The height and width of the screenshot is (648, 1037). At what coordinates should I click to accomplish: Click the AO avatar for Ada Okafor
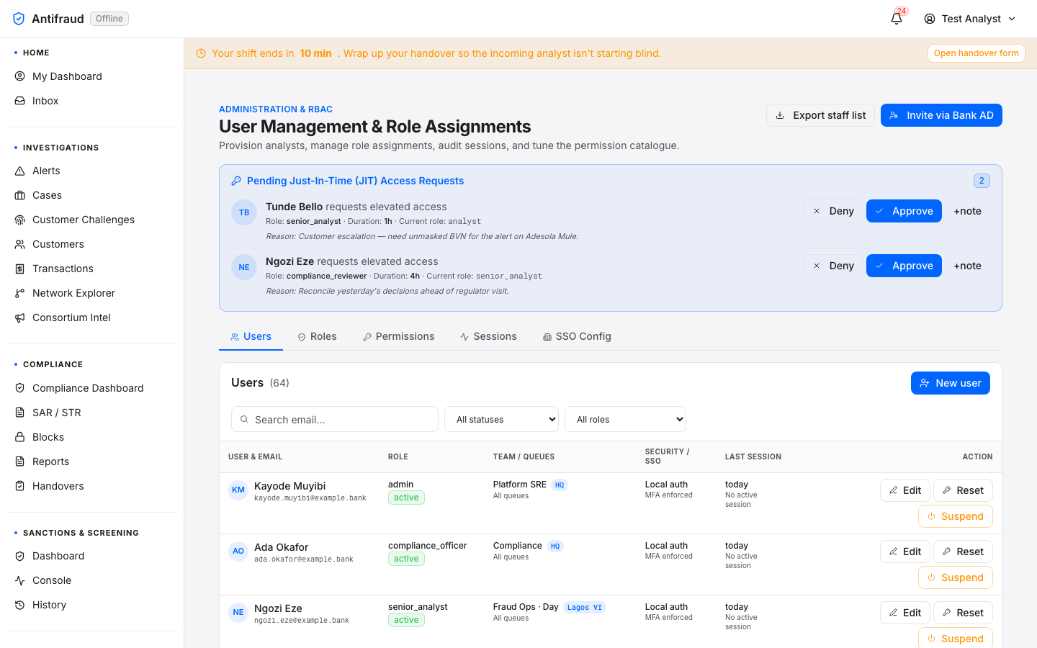238,552
